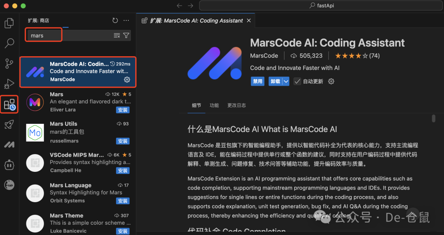
Task: Click the russellmars publisher name
Action: [64, 141]
